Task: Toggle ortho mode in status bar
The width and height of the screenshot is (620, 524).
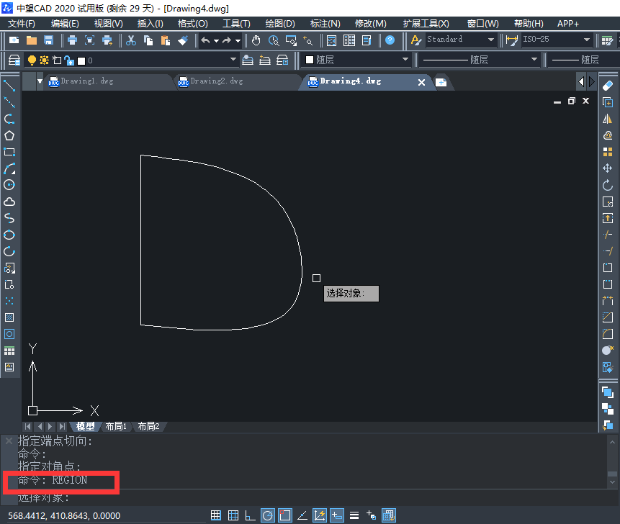Action: pos(251,515)
